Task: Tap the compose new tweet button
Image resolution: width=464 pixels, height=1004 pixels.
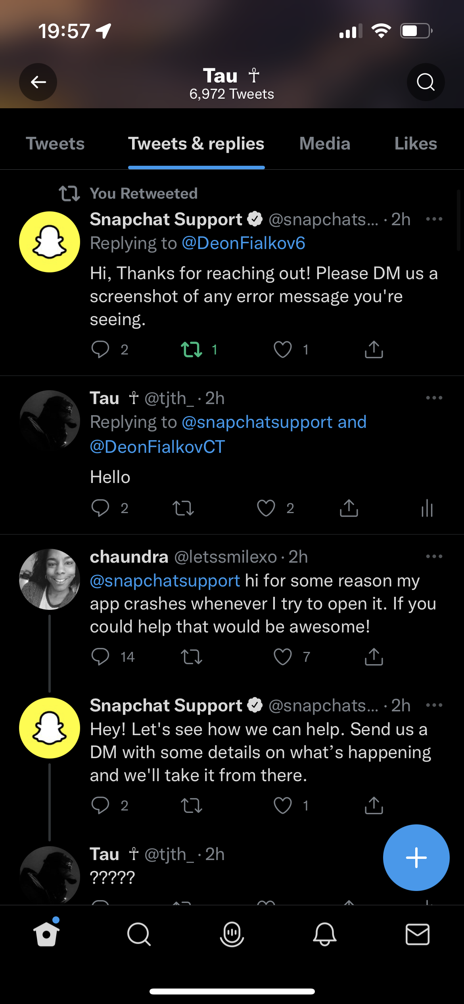Action: pos(416,857)
